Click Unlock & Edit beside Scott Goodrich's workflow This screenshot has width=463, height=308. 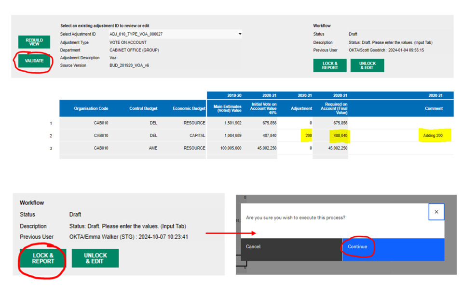tap(367, 65)
